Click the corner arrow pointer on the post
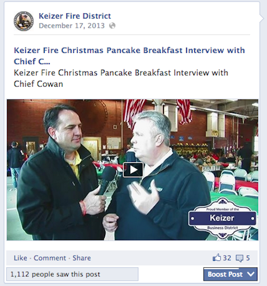This screenshot has width=267, height=286. 262,18
